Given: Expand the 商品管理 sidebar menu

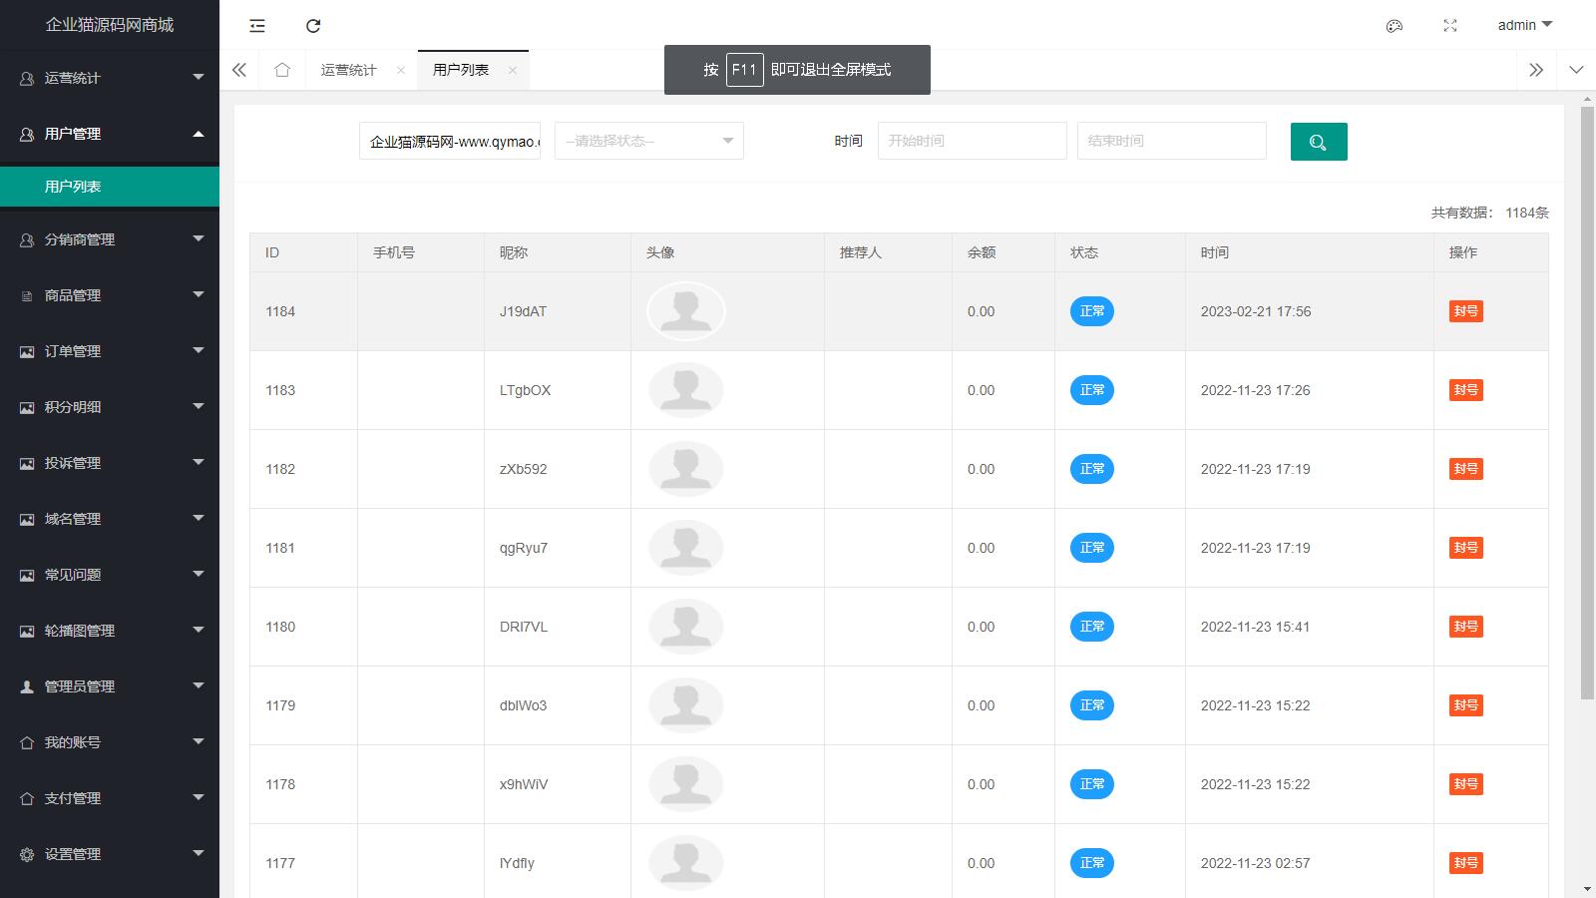Looking at the screenshot, I should (110, 295).
